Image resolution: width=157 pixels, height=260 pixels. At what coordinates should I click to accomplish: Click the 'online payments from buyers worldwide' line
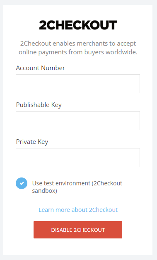tap(78, 52)
